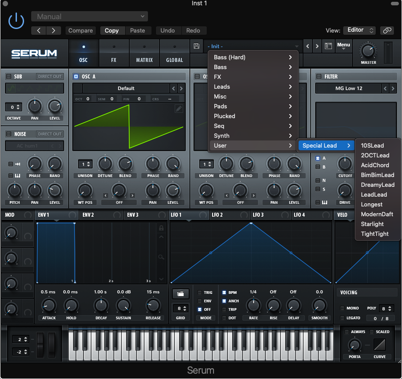Select the DreamyLead preset
Viewport: 402px width, 379px height.
[x=377, y=185]
